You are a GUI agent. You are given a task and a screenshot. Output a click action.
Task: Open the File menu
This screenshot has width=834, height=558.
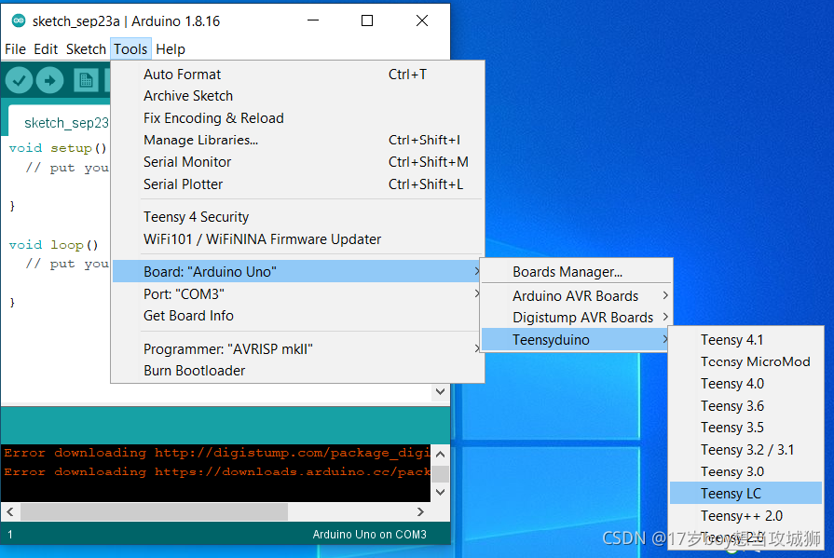click(16, 49)
